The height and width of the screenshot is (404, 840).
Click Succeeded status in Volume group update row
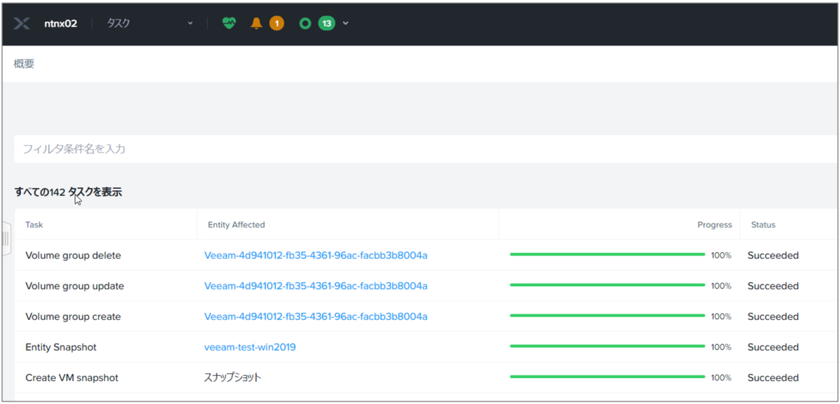[x=773, y=286]
